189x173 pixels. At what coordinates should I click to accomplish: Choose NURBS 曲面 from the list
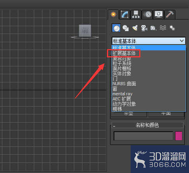[149, 84]
